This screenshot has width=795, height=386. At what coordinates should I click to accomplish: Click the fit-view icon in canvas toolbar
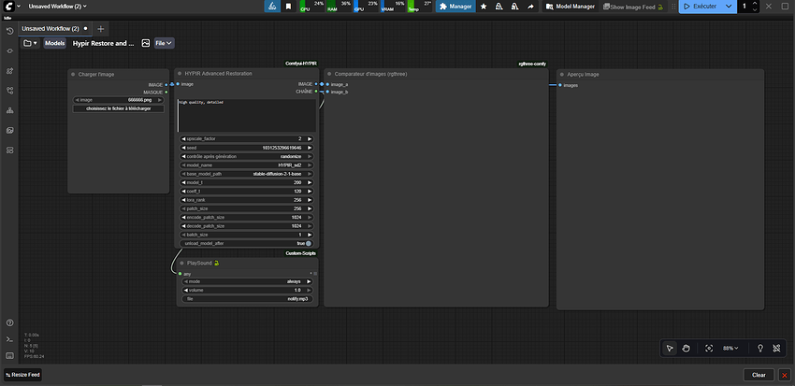coord(708,348)
